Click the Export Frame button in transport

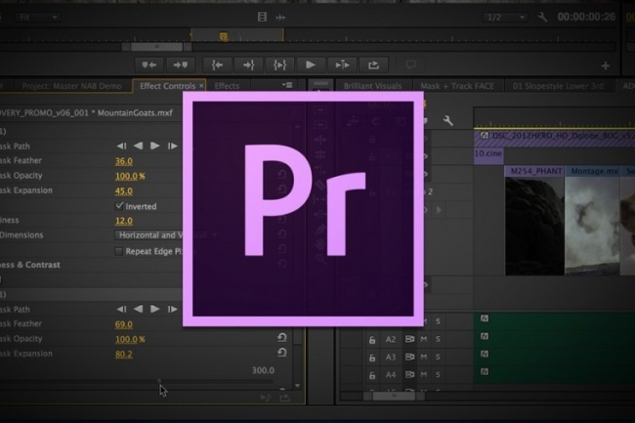tap(373, 64)
